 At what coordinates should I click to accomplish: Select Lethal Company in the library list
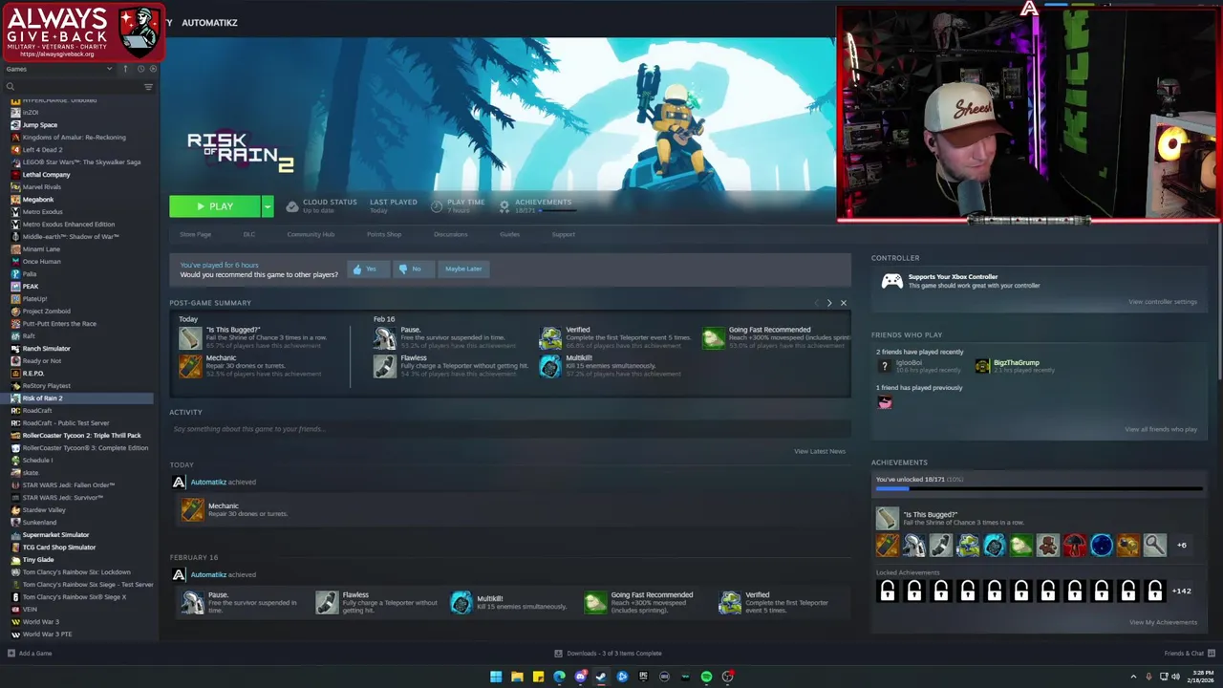(x=46, y=175)
